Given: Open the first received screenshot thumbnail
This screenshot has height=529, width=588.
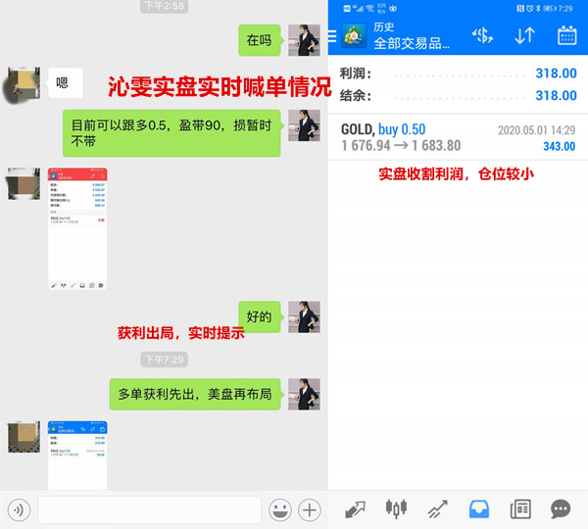Looking at the screenshot, I should click(x=77, y=228).
